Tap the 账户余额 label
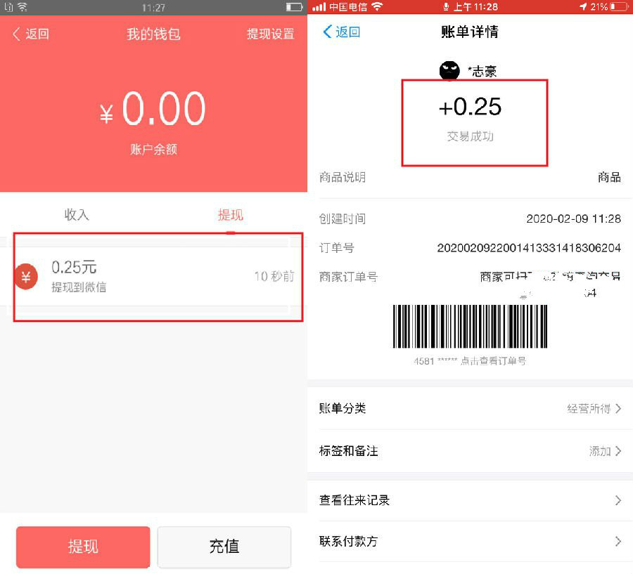 (153, 150)
